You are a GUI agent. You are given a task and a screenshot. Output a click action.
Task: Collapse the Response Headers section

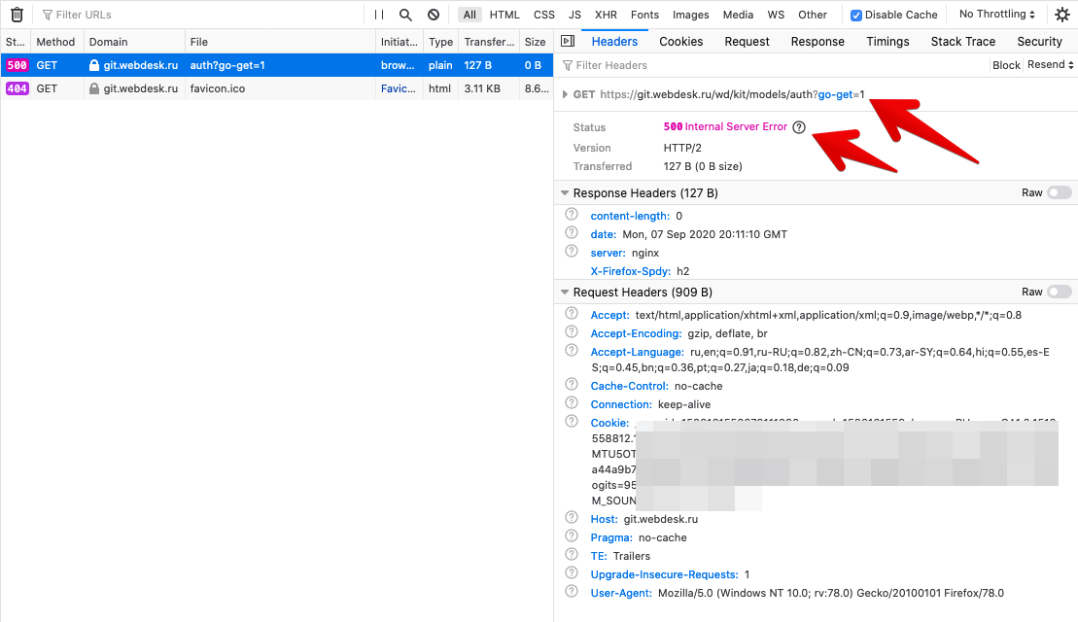(565, 192)
